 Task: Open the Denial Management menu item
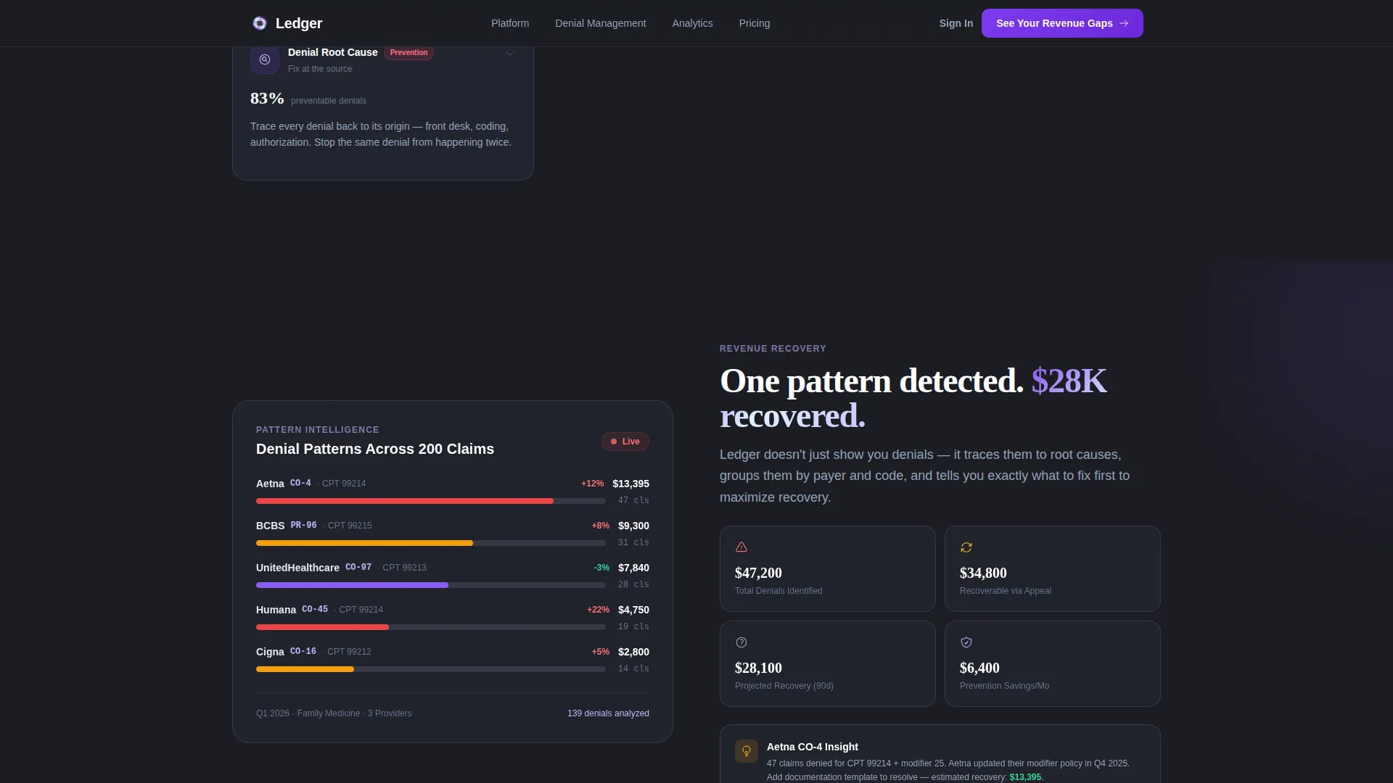(x=601, y=23)
